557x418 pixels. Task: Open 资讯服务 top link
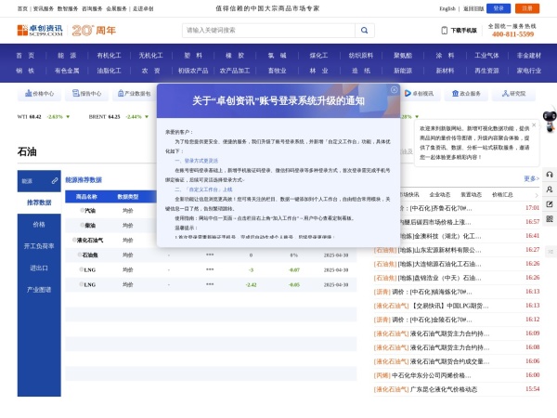pos(44,9)
